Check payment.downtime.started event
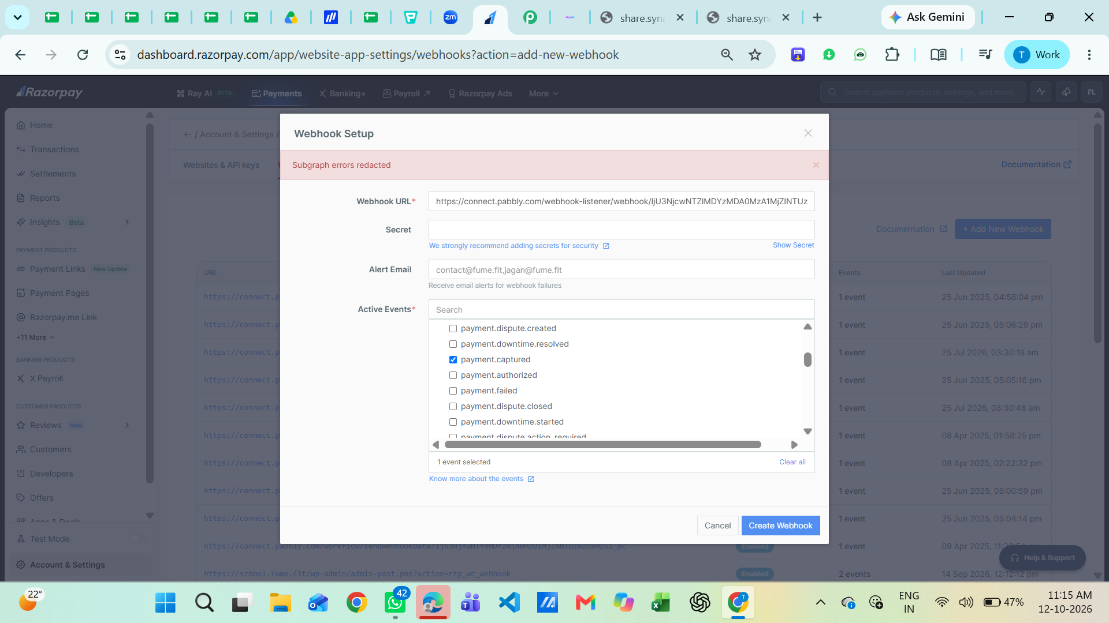Screen dimensions: 1109x623 pos(453,422)
